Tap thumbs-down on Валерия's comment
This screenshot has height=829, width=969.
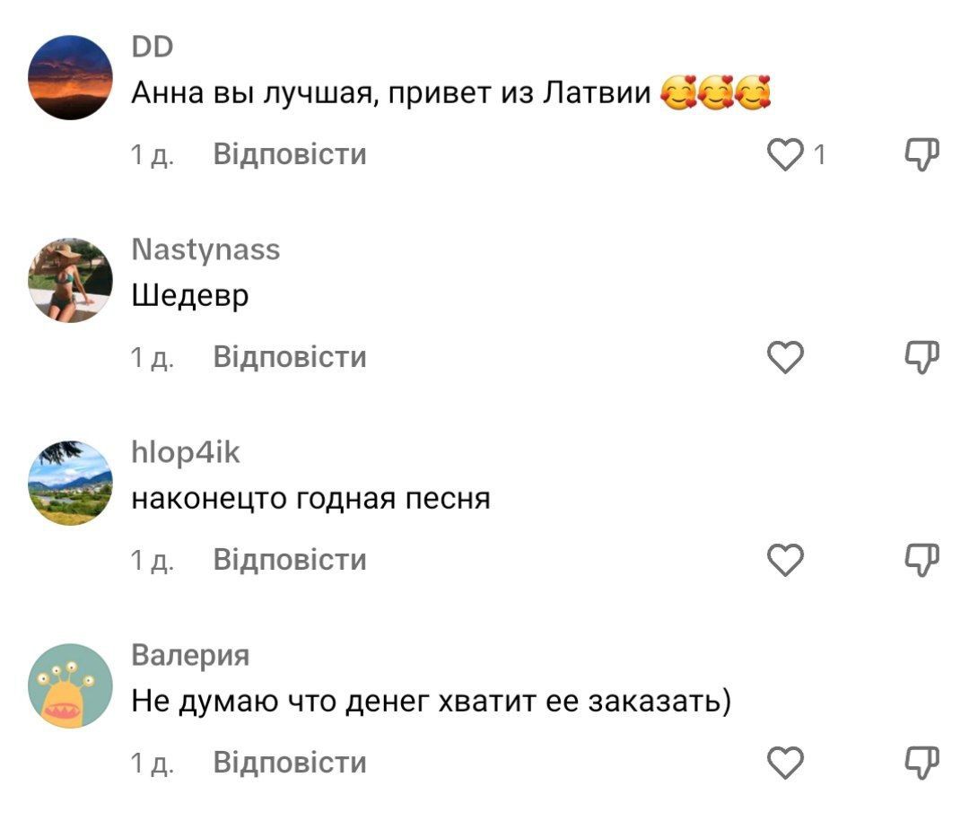click(922, 763)
